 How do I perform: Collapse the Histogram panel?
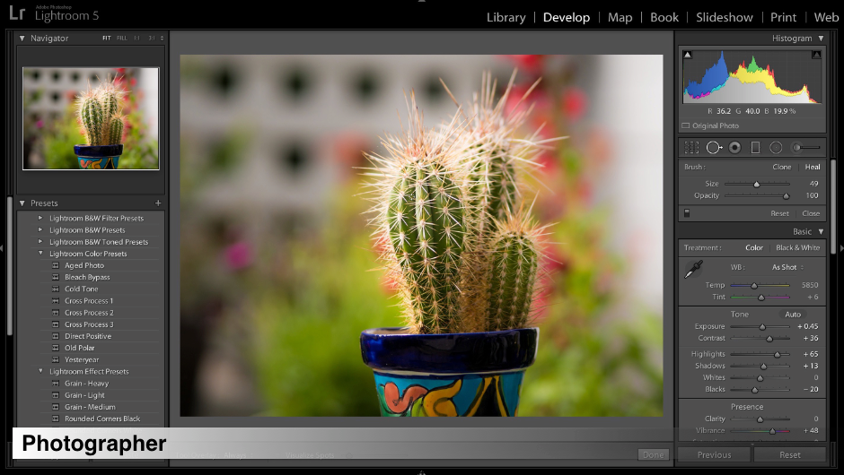pos(821,39)
